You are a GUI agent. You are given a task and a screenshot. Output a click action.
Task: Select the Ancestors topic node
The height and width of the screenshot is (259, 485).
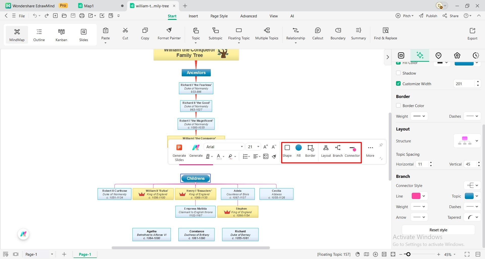196,73
